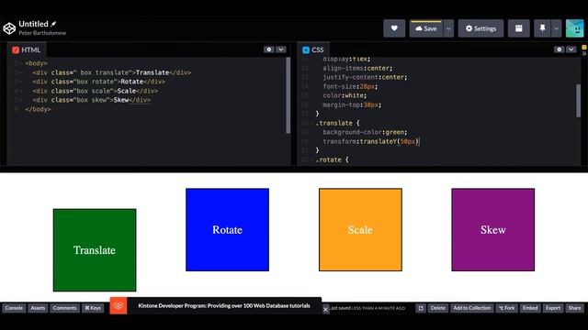Fork this pen
The height and width of the screenshot is (330, 588).
coord(506,308)
